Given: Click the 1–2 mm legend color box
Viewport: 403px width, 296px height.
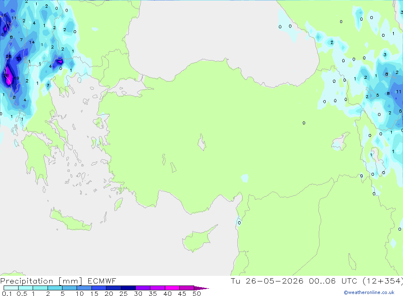Looking at the screenshot, I should tap(40, 288).
